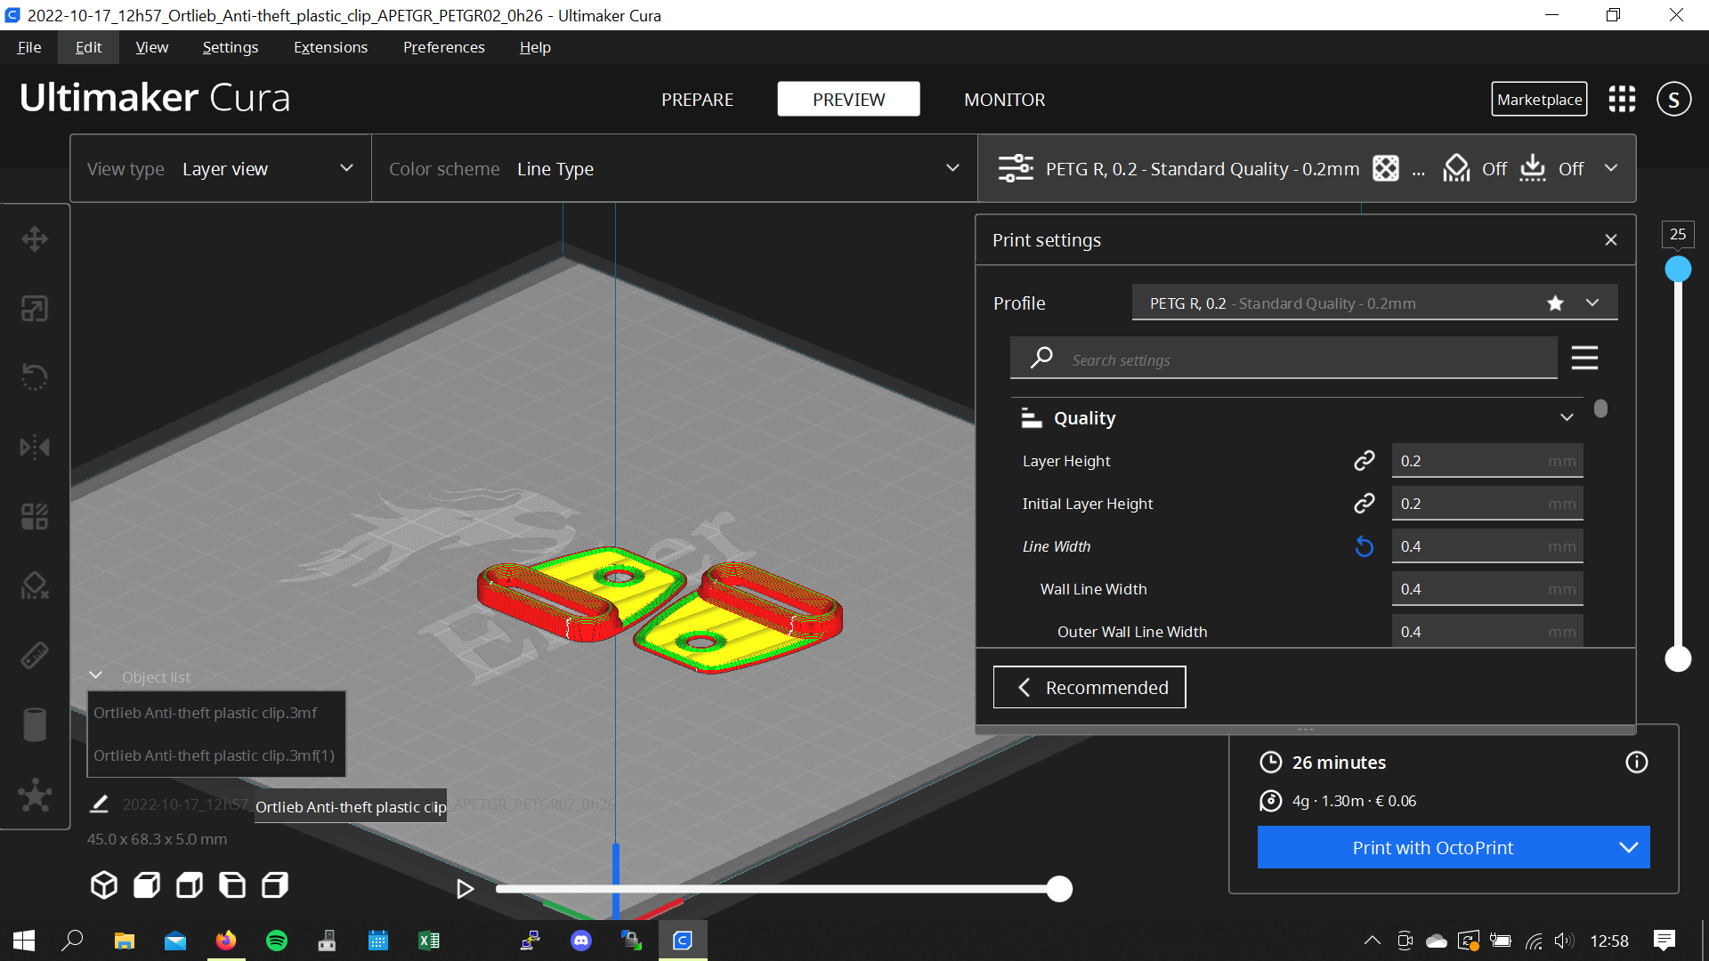Click the top layer slider handle

pos(1678,269)
